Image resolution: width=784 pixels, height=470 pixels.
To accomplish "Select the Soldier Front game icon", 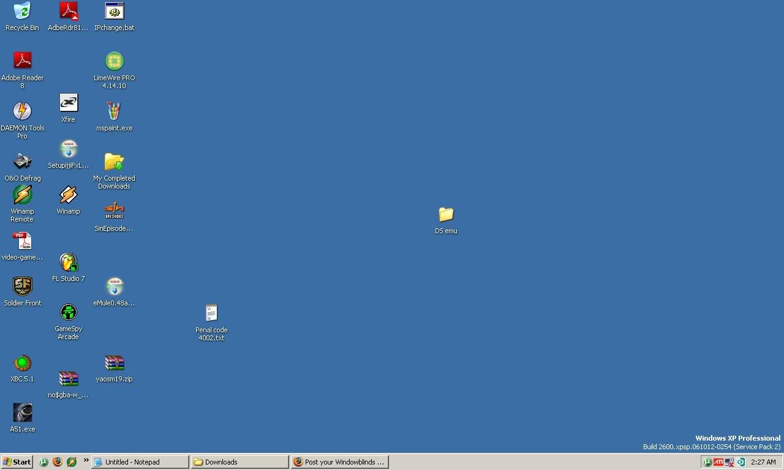I will pos(22,286).
